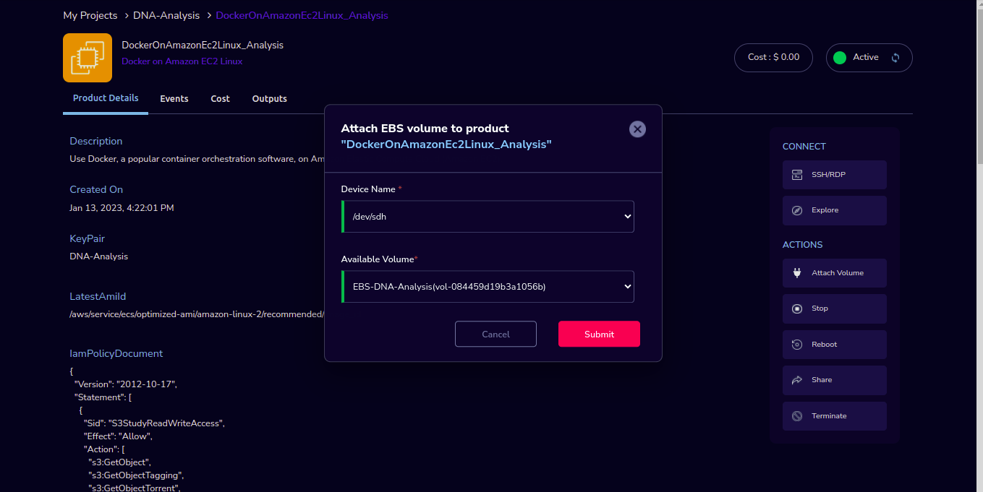Click the Reboot action button label
Viewport: 983px width, 492px height.
click(825, 345)
